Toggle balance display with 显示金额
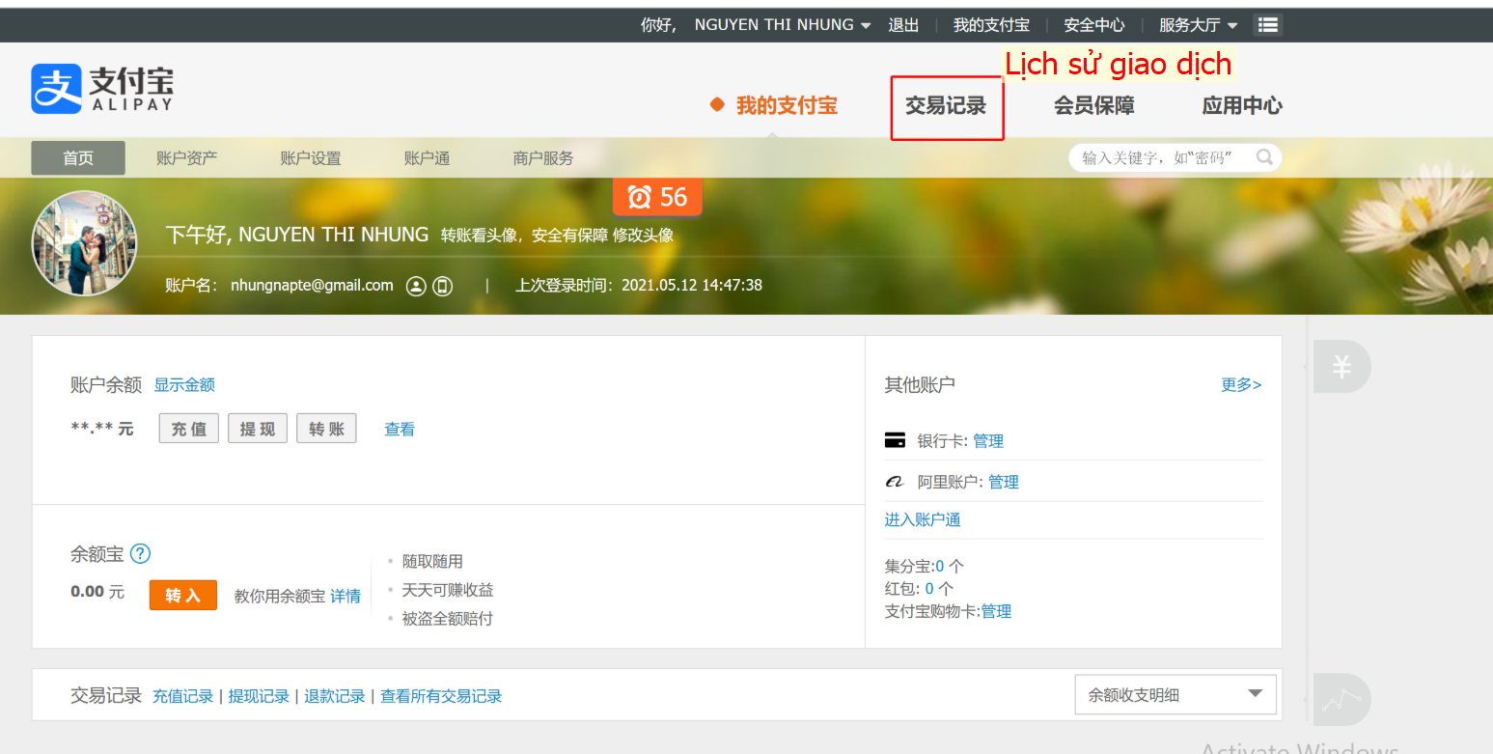This screenshot has width=1493, height=754. tap(184, 385)
